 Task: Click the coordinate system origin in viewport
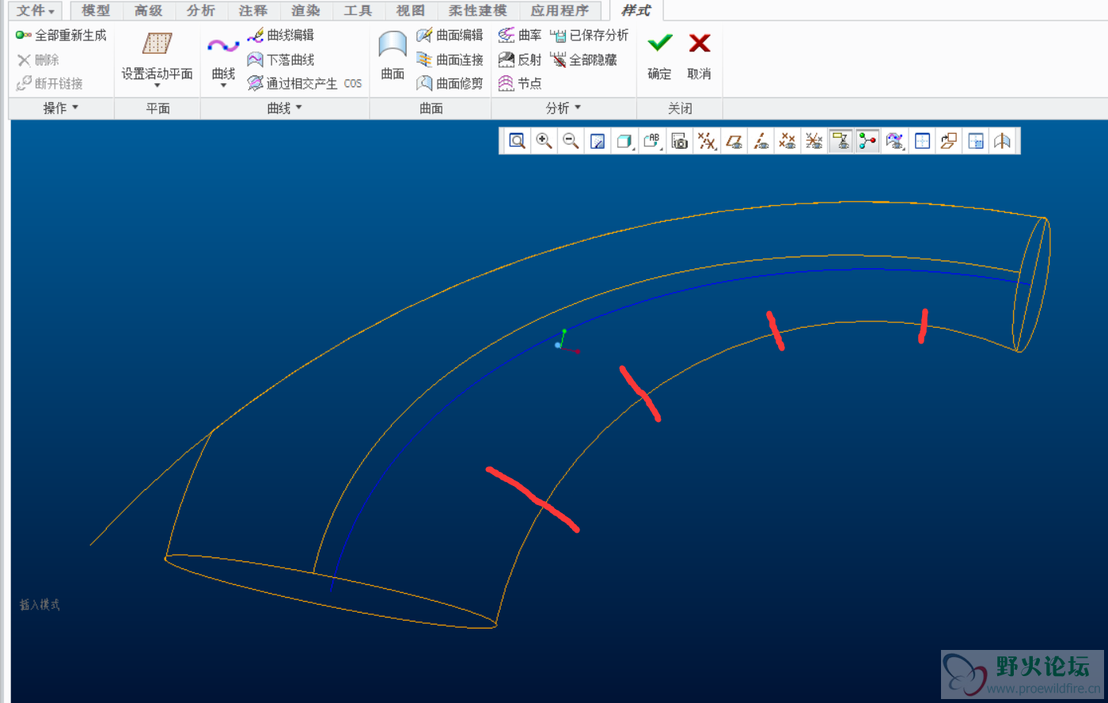(559, 345)
